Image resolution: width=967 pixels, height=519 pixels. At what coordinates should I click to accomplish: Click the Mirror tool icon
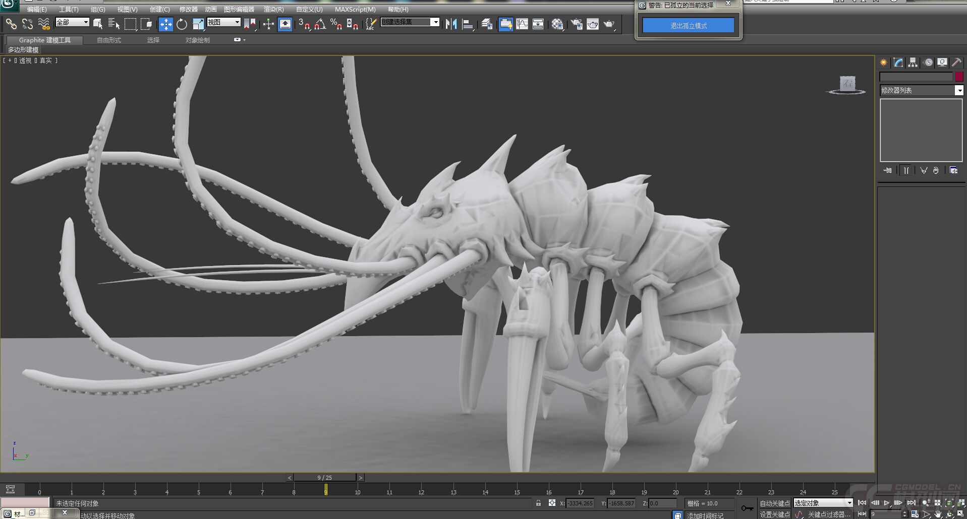click(x=451, y=24)
